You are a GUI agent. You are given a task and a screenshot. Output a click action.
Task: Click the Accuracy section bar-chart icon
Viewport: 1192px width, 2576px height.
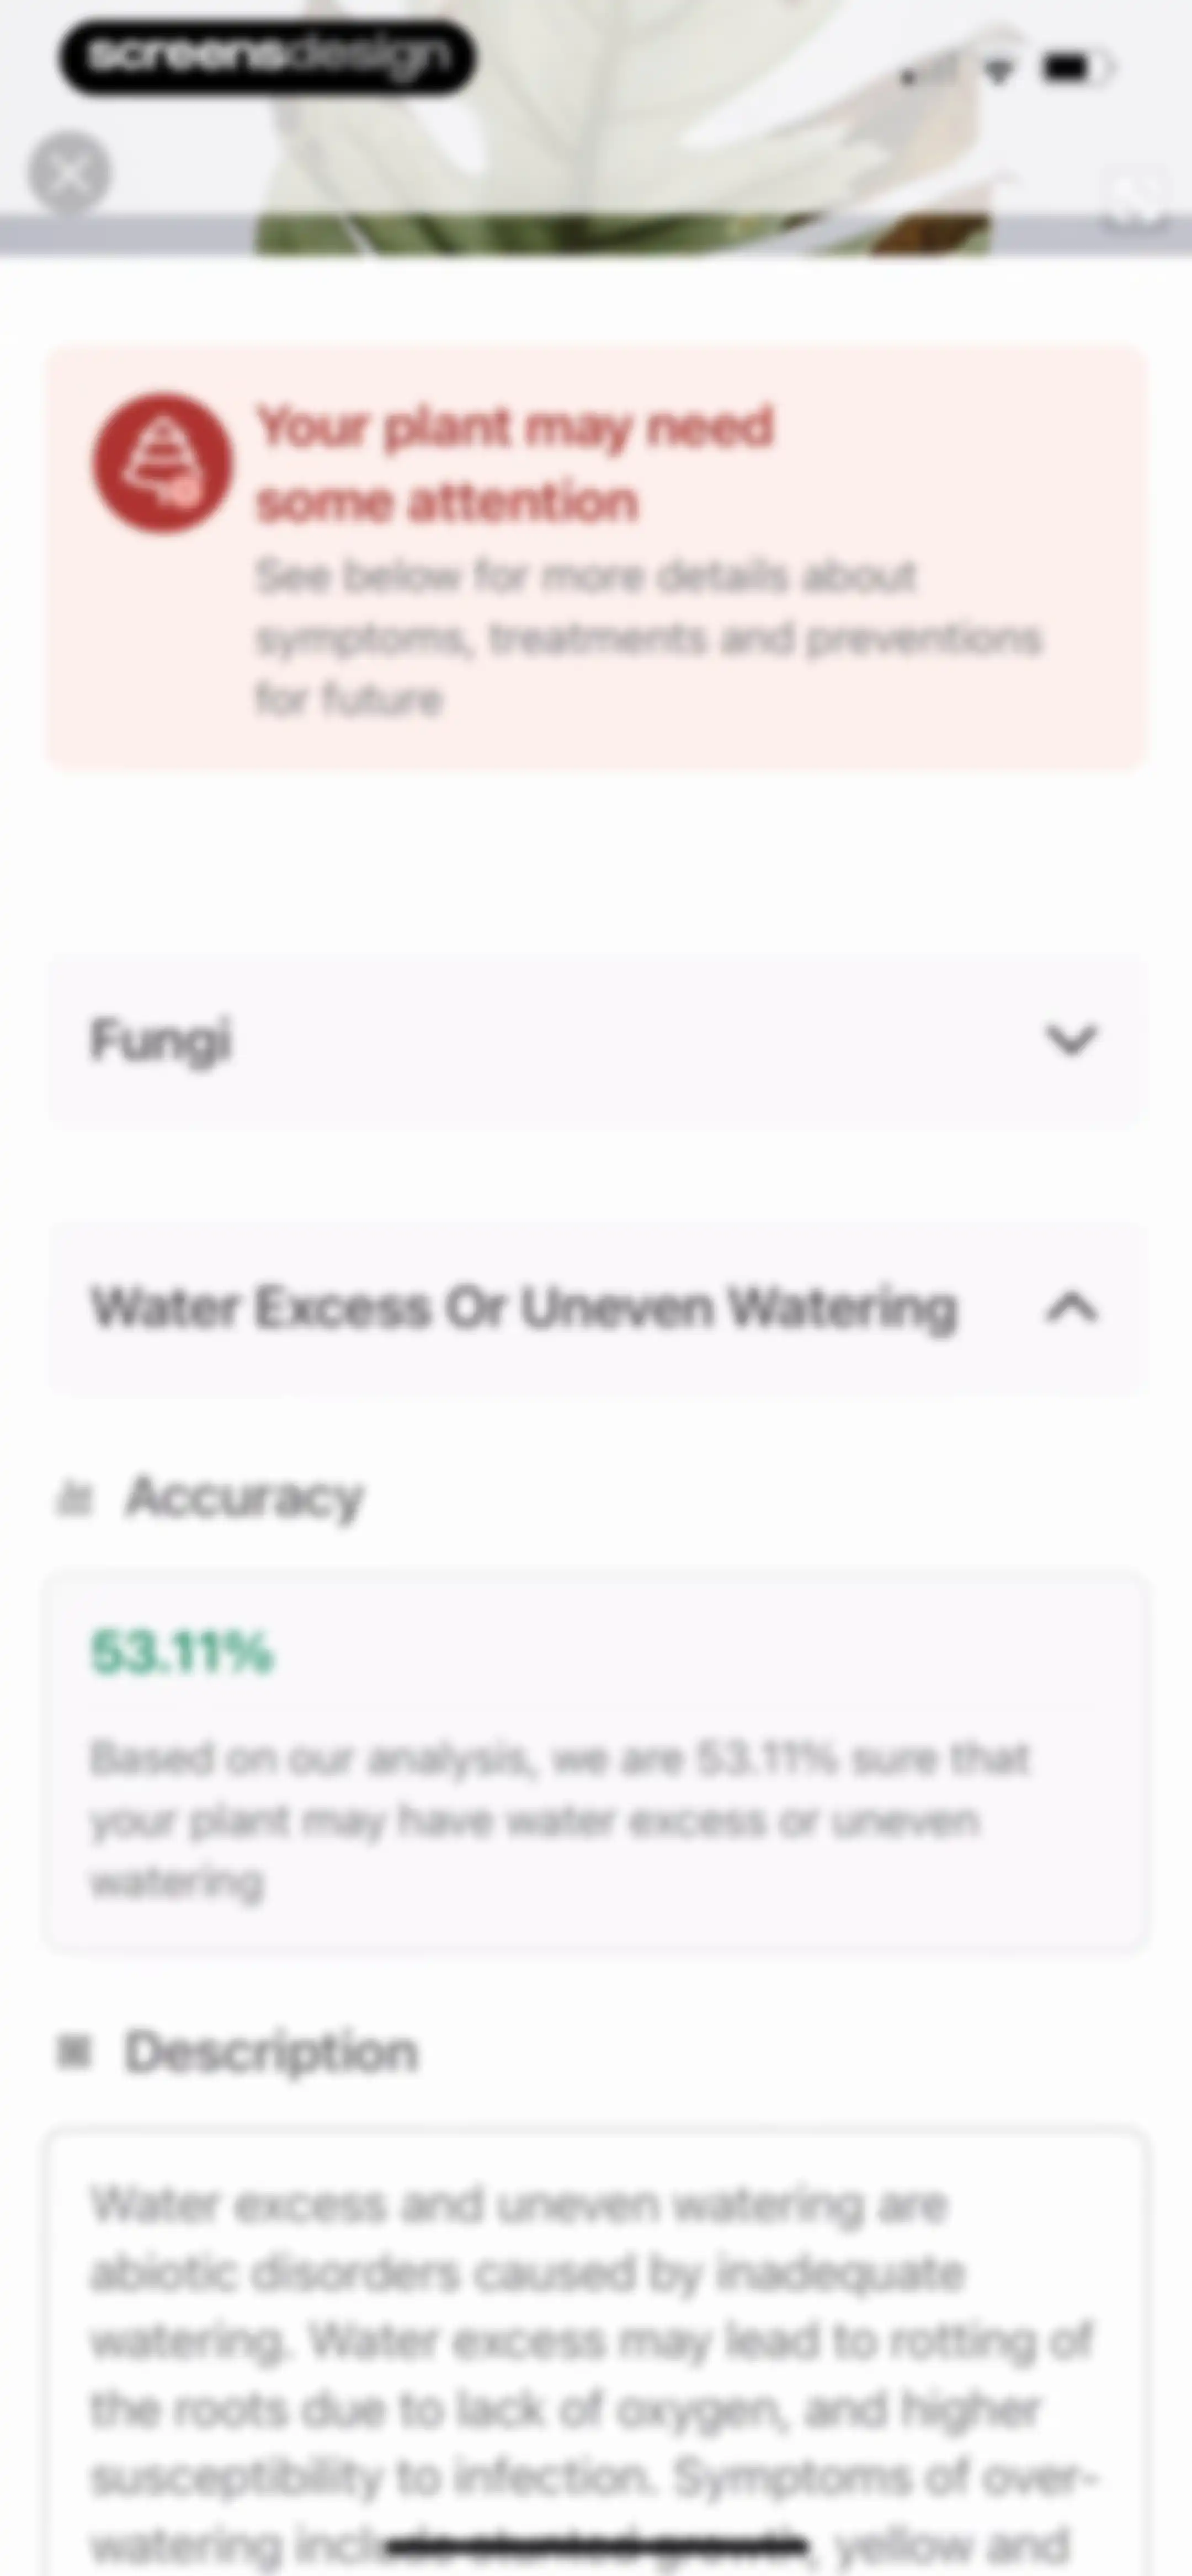tap(74, 1499)
